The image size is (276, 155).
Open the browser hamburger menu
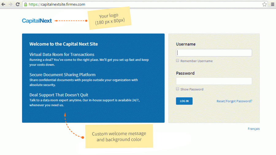[x=273, y=4]
